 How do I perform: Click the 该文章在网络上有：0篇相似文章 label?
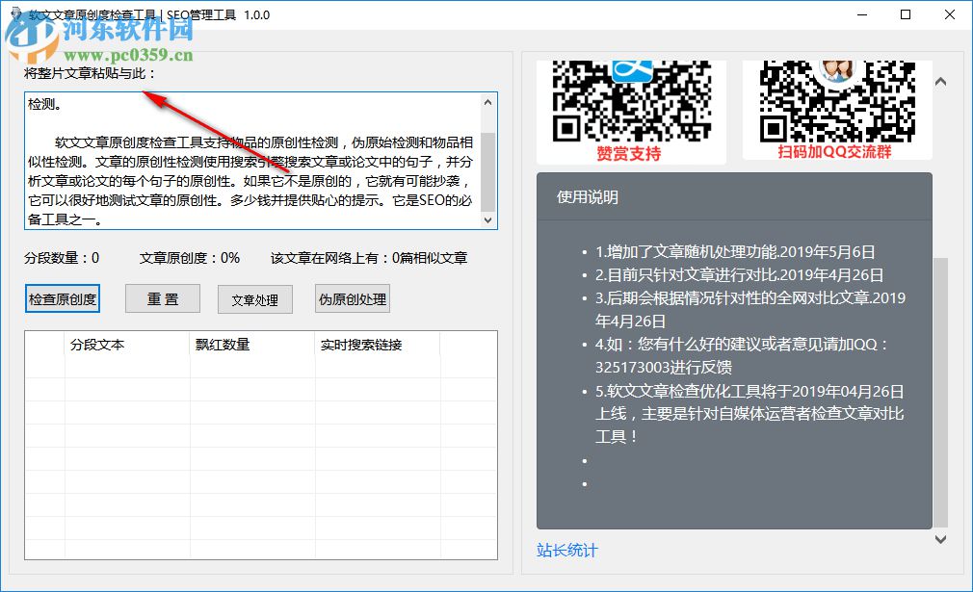[369, 258]
